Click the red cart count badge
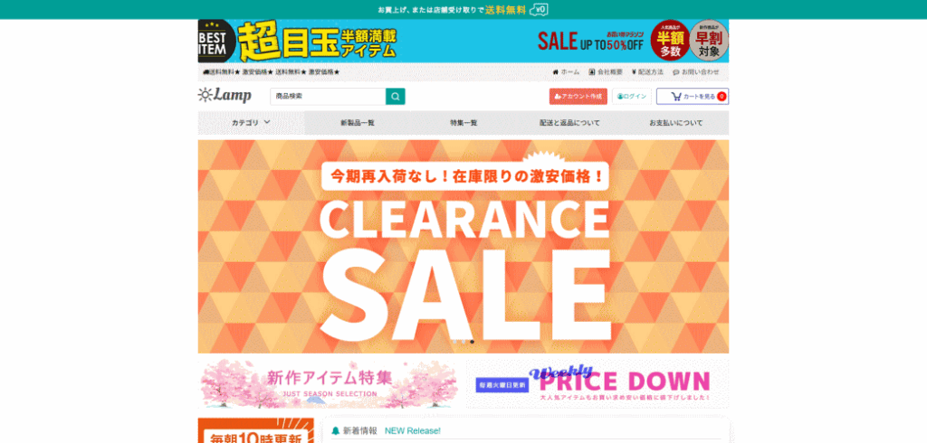The height and width of the screenshot is (443, 927). [722, 96]
